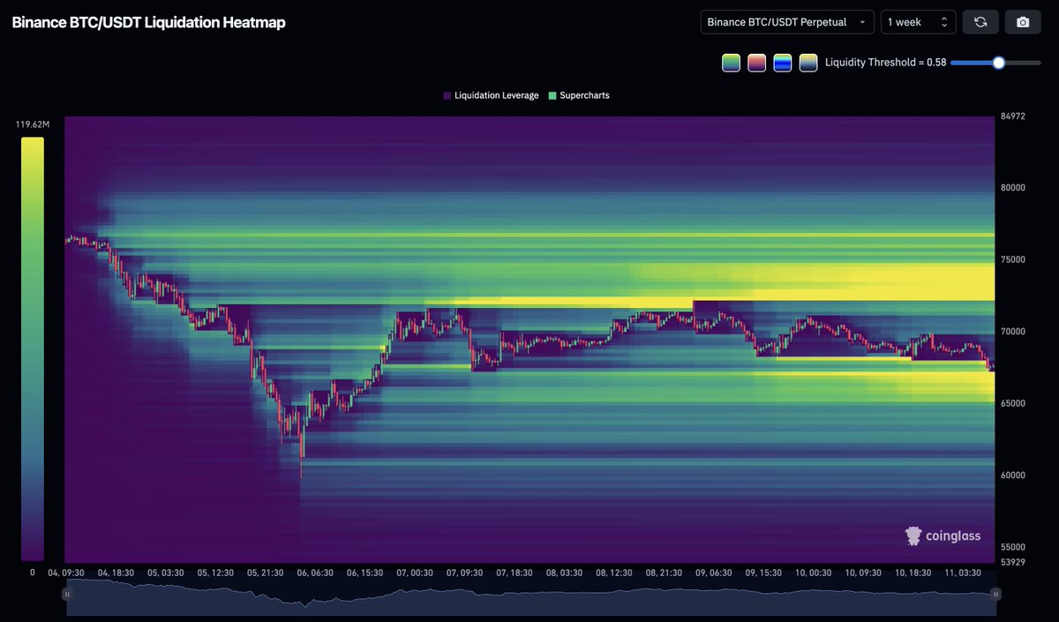Click the 70000 price axis label
This screenshot has height=622, width=1059.
click(1012, 332)
